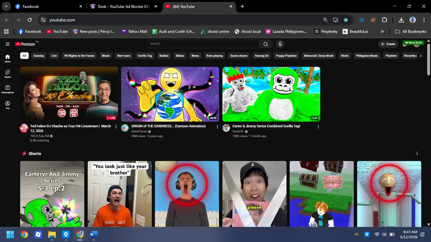The width and height of the screenshot is (431, 242).
Task: Open a new browser tab
Action: [242, 6]
